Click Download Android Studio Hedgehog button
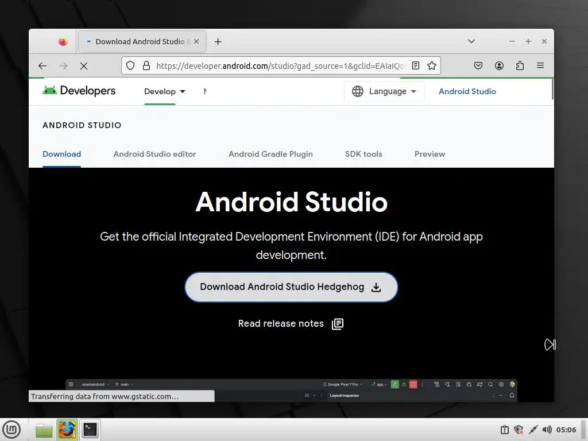The image size is (588, 441). point(291,287)
